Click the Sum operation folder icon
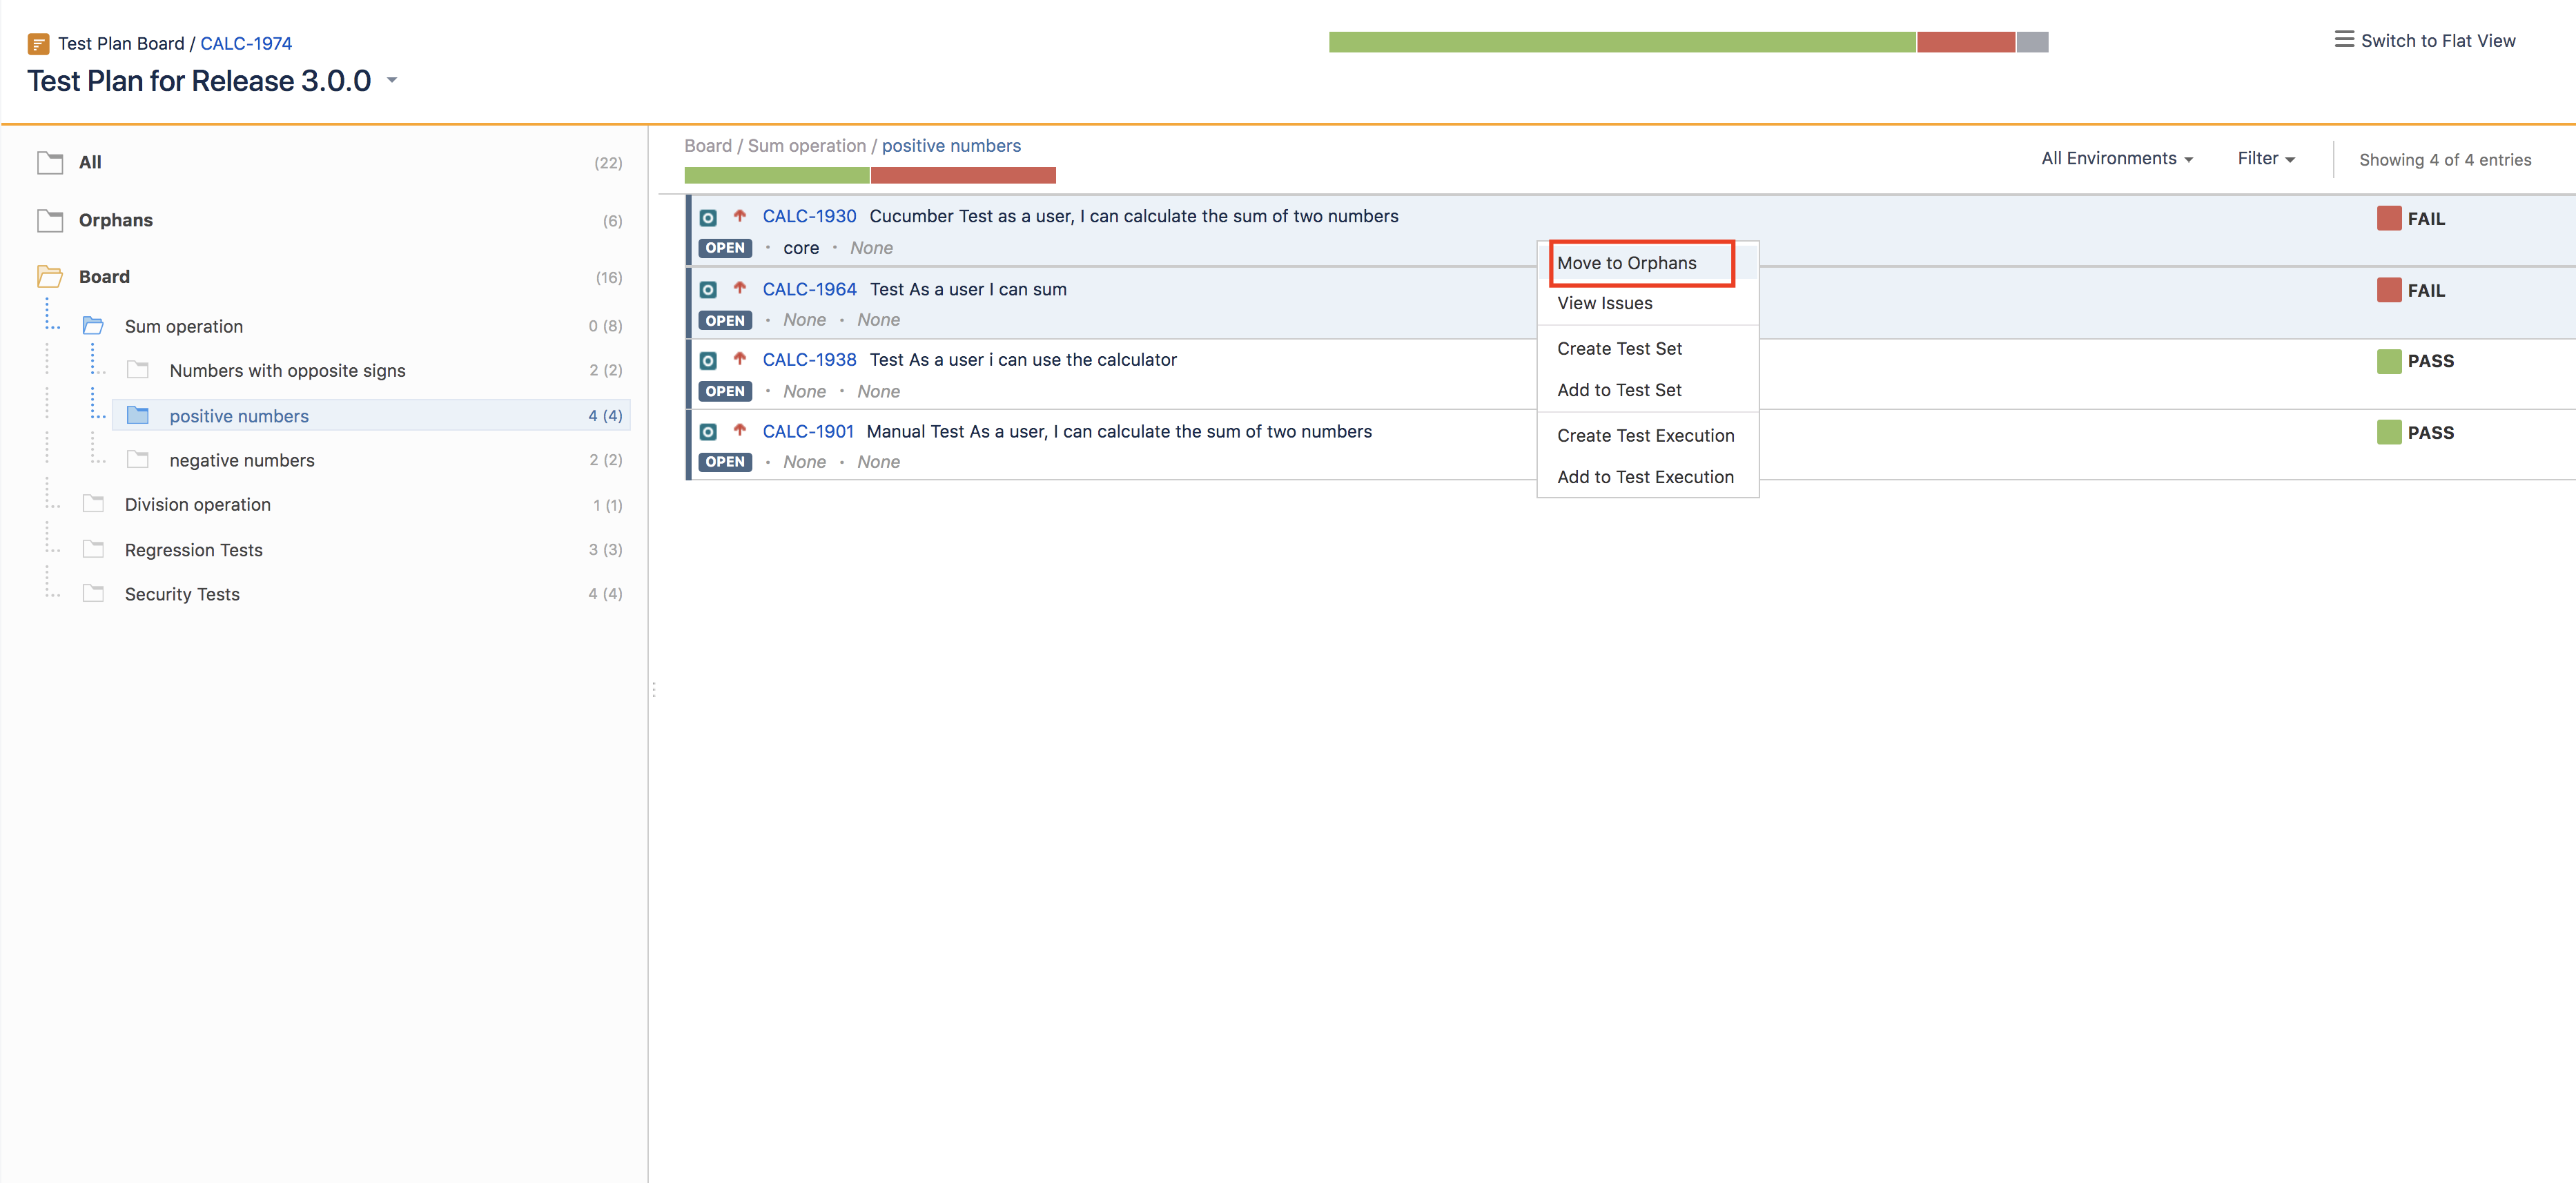Viewport: 2576px width, 1183px height. (x=94, y=326)
